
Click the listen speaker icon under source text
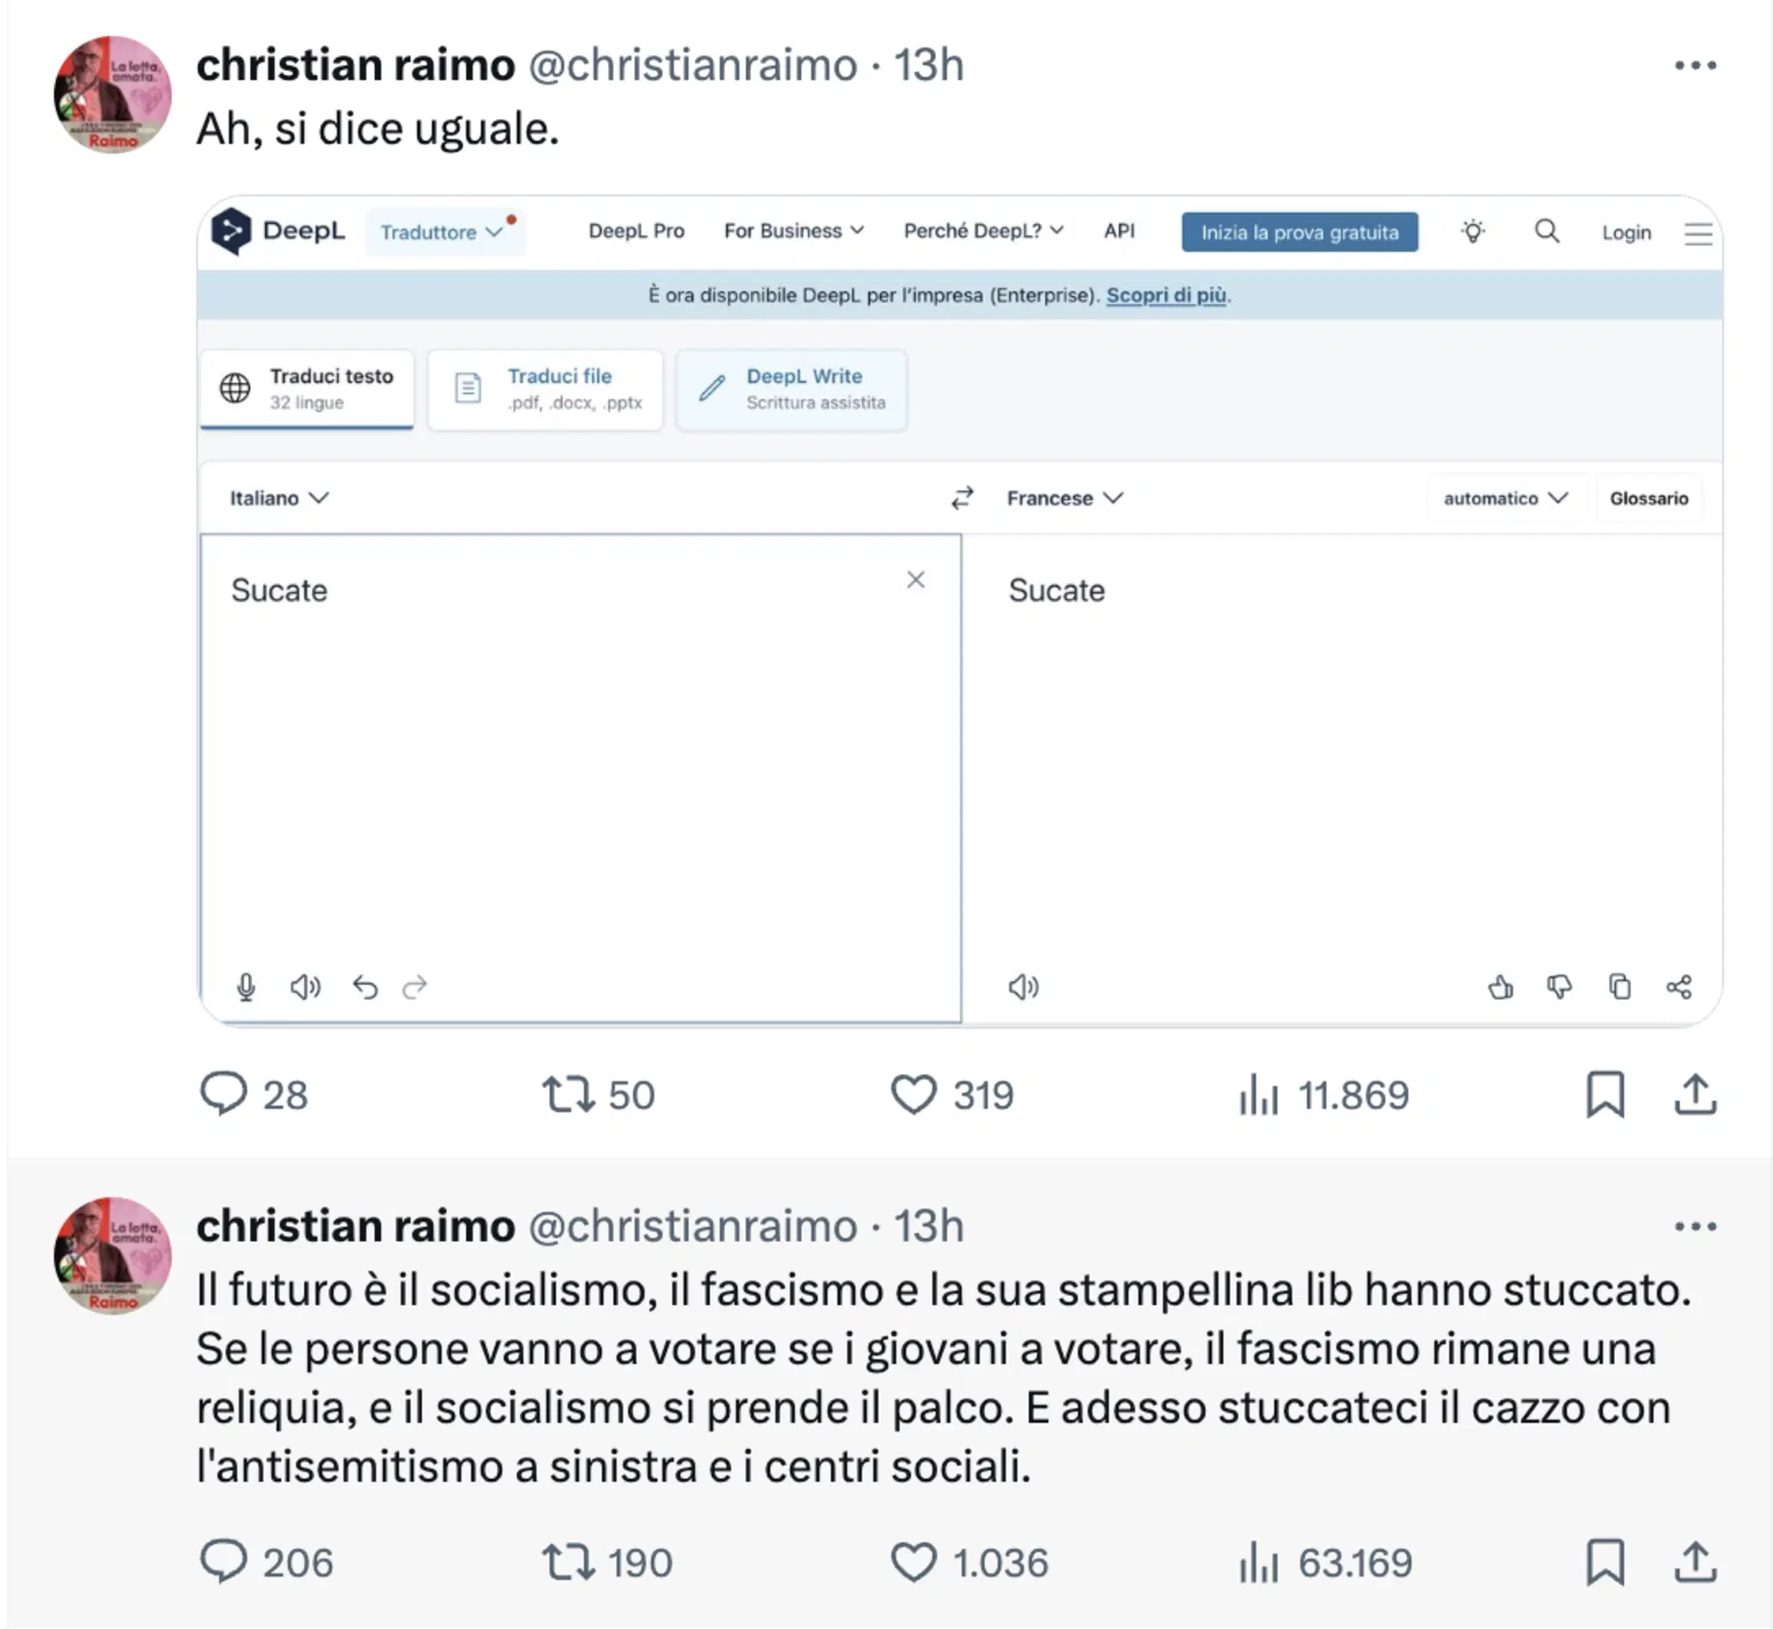click(306, 986)
